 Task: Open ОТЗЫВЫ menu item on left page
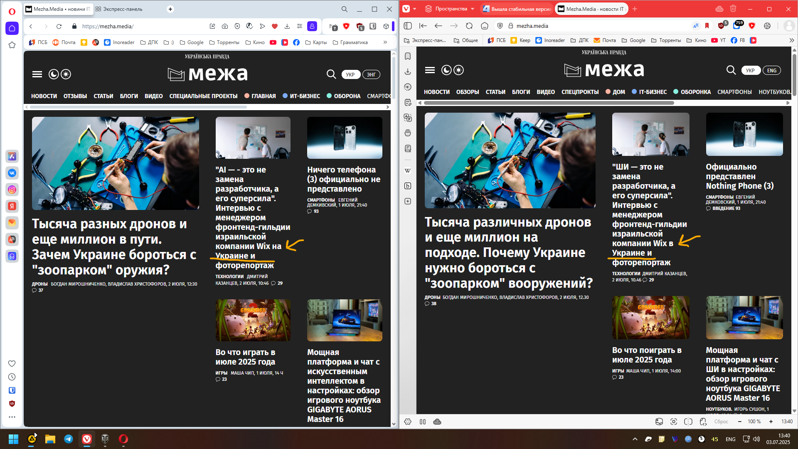click(x=75, y=96)
